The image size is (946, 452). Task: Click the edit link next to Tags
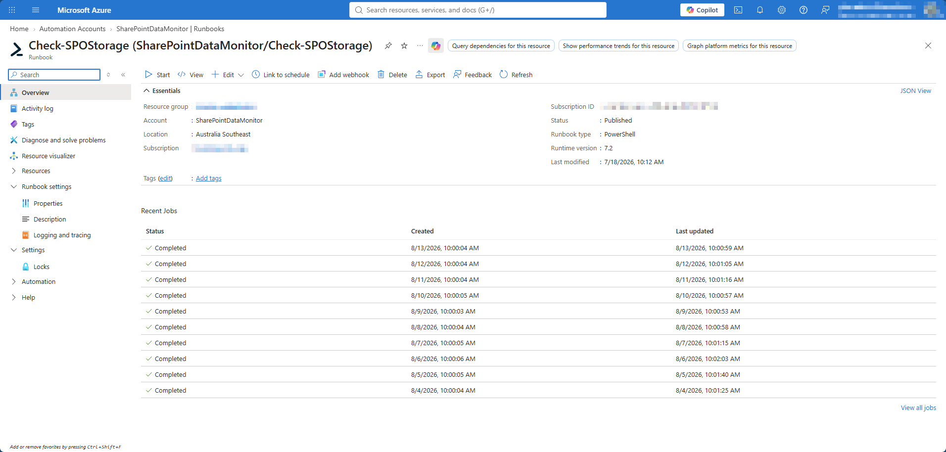165,179
